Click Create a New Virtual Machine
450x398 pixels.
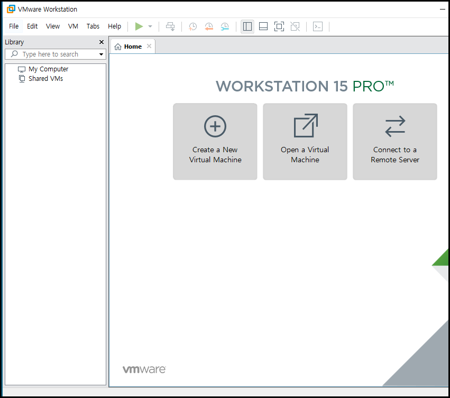point(215,142)
